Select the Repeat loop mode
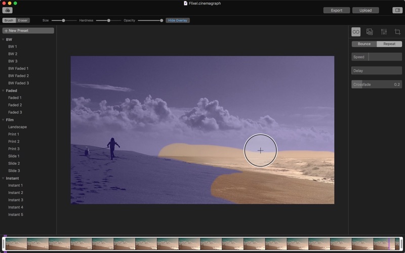The width and height of the screenshot is (405, 253). (389, 44)
